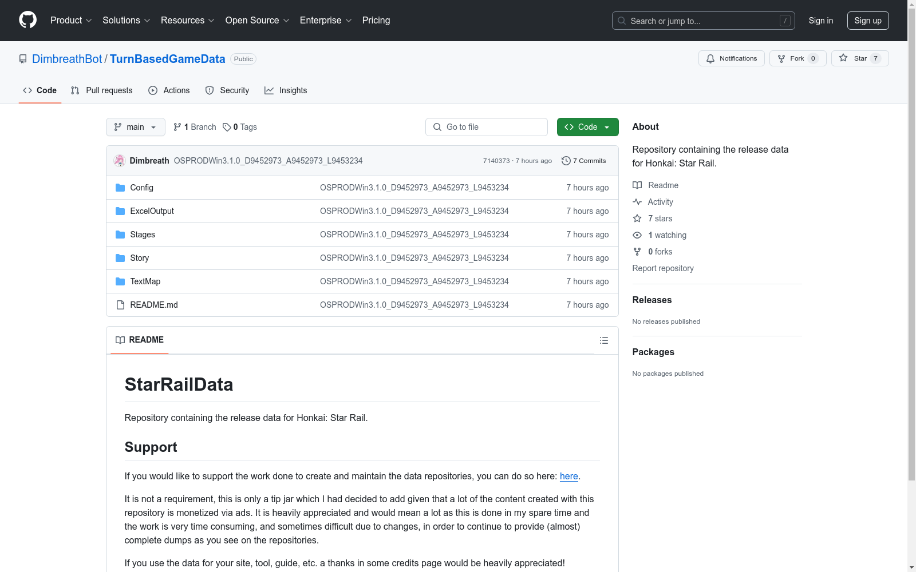Expand the Enterprise menu

(326, 20)
